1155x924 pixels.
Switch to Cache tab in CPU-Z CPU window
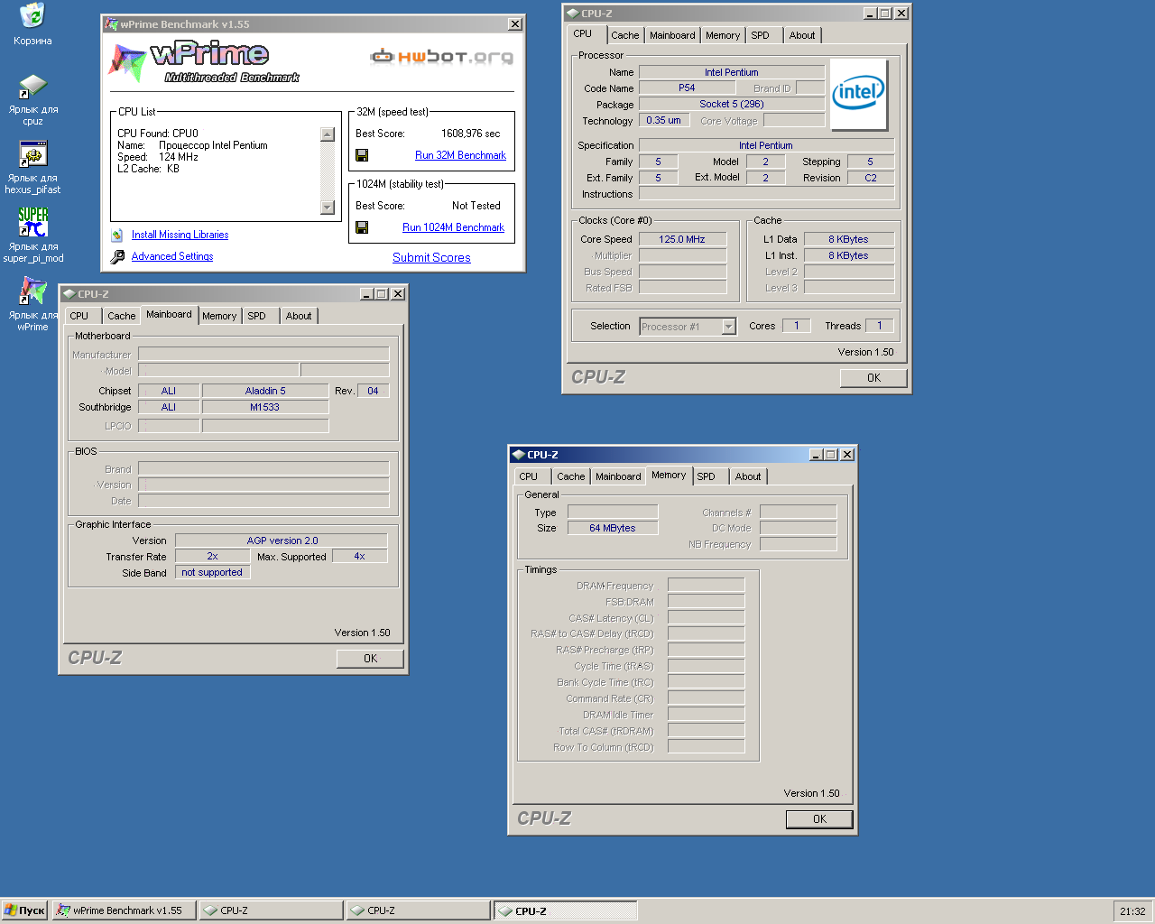pos(624,35)
